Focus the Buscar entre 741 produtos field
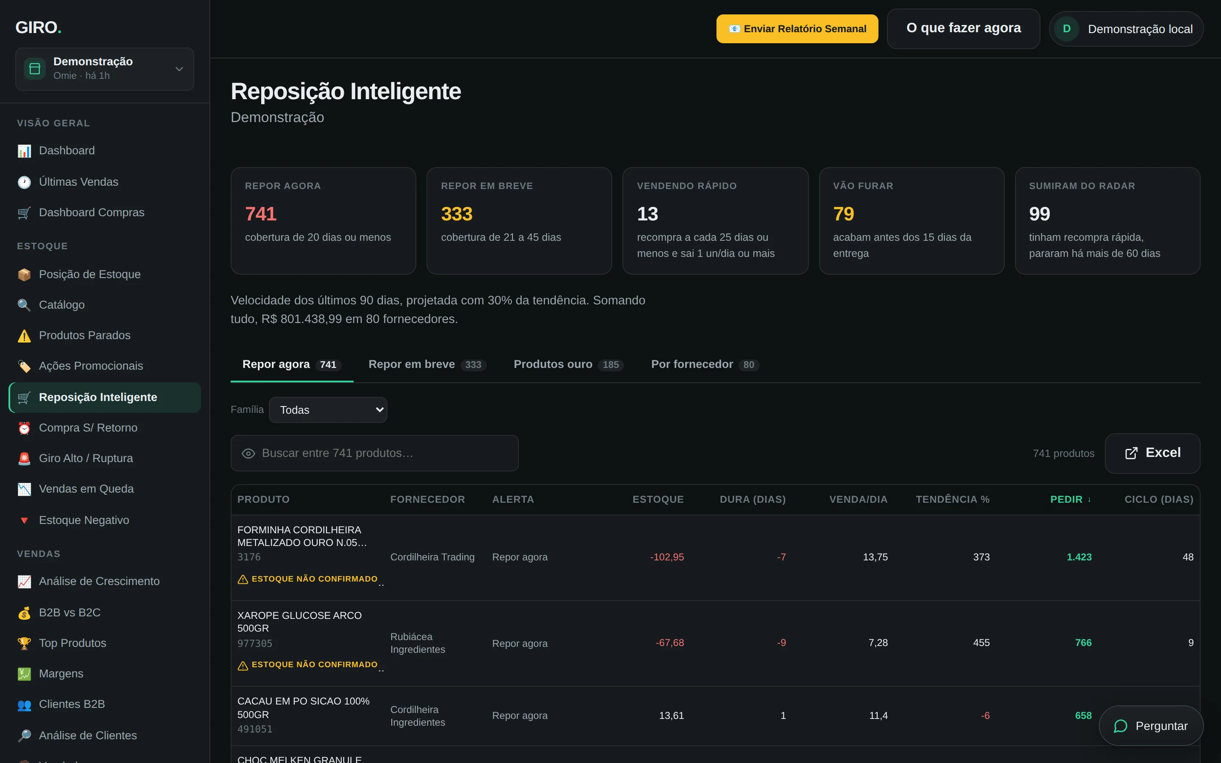 374,453
